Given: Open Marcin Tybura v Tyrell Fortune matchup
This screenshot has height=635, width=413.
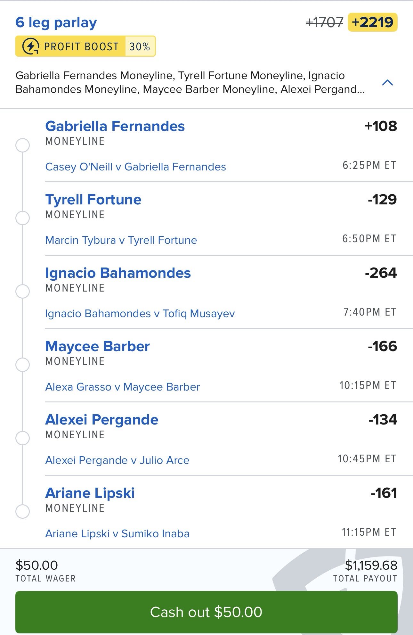Looking at the screenshot, I should coord(121,240).
